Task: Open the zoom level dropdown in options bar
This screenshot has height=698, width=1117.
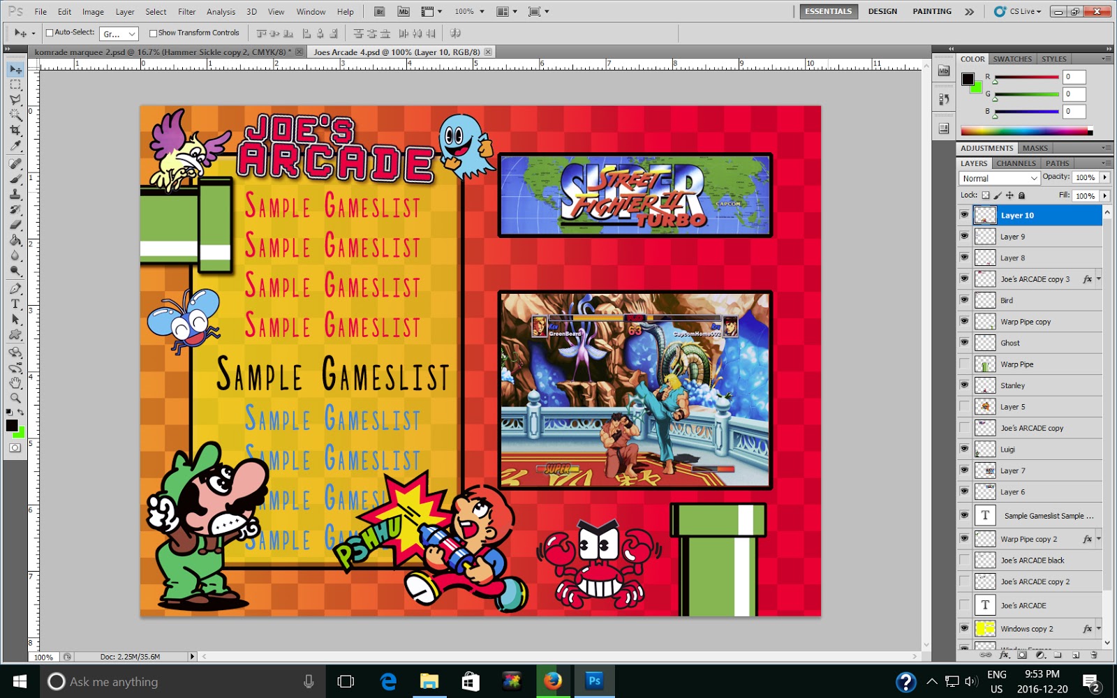Action: (482, 11)
